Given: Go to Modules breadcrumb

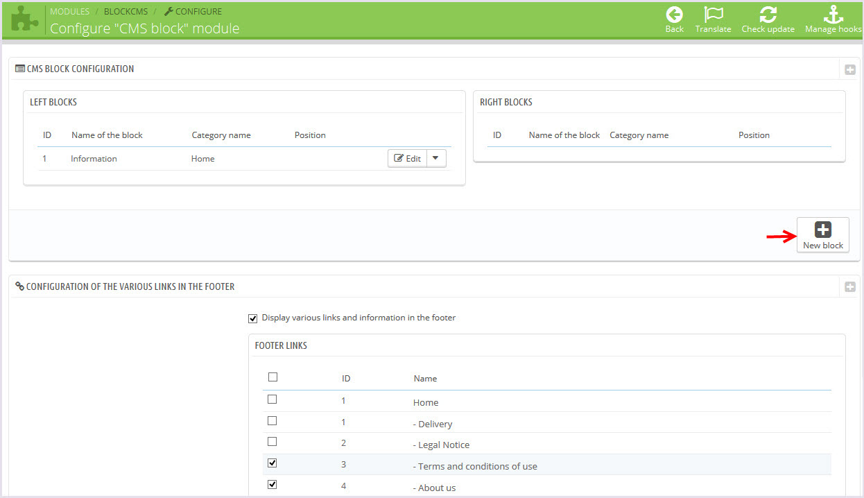Looking at the screenshot, I should point(69,12).
